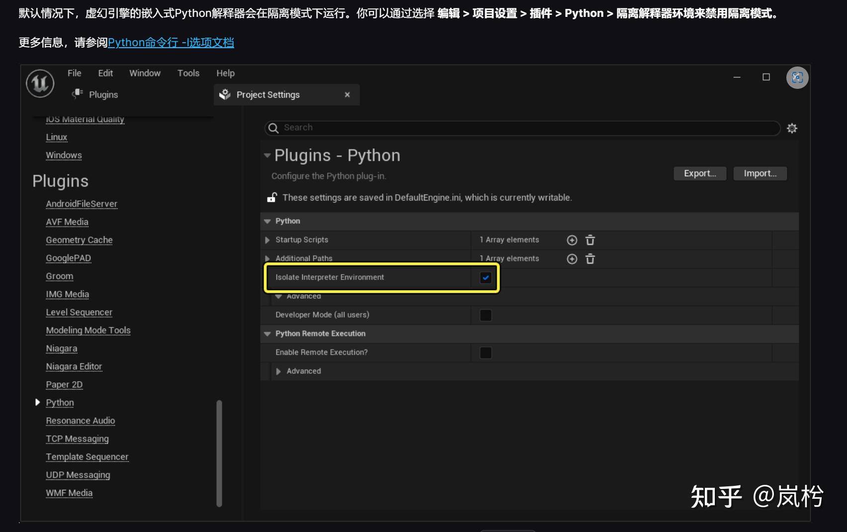Click the lock icon near DefaultEngine.ini message
847x532 pixels.
(271, 197)
